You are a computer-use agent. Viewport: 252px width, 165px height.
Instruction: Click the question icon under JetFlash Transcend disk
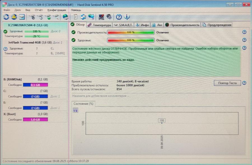tap(6, 49)
